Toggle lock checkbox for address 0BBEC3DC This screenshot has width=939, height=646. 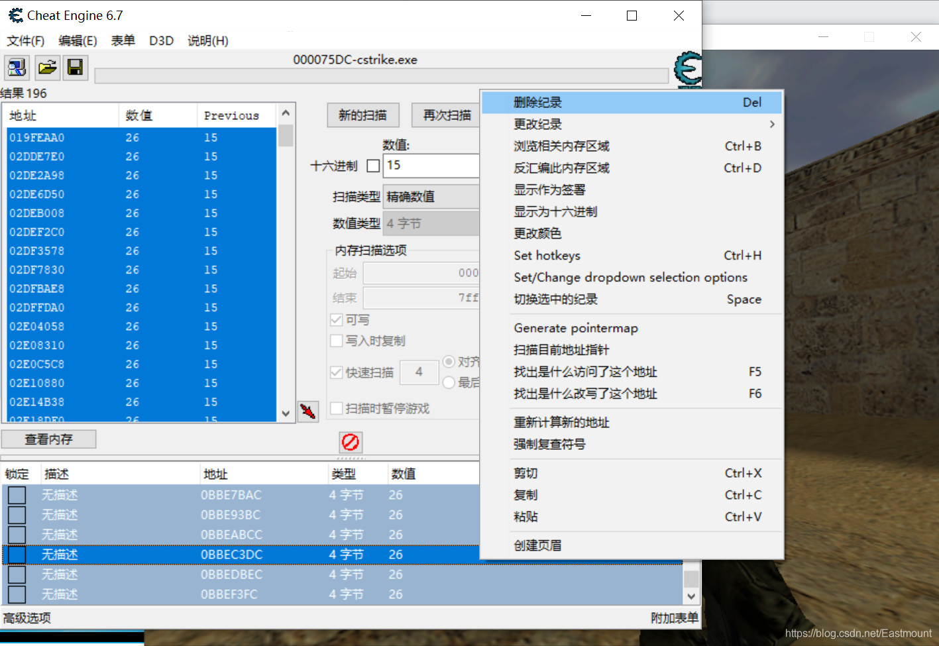[17, 555]
